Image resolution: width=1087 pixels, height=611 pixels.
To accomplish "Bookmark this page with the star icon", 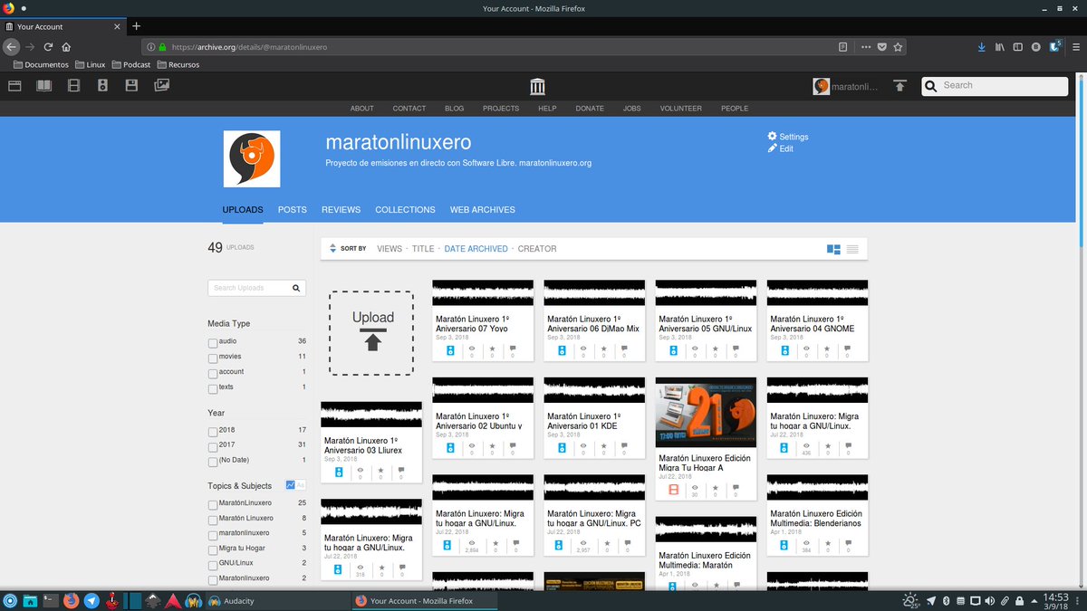I will point(898,47).
